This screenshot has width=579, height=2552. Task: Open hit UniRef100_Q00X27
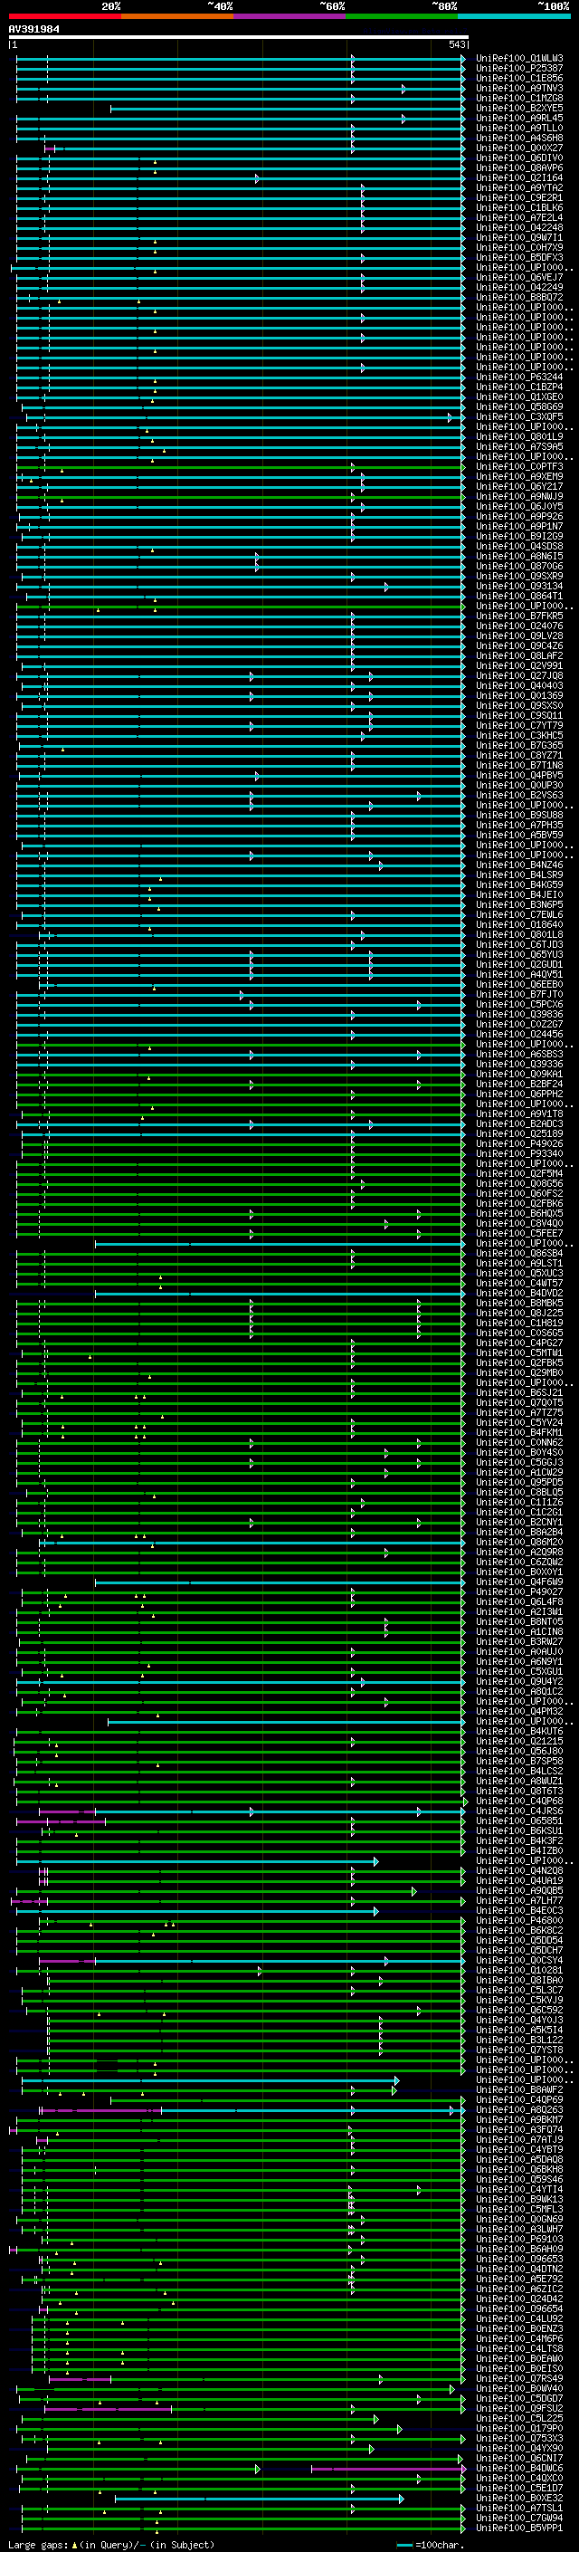click(x=518, y=148)
